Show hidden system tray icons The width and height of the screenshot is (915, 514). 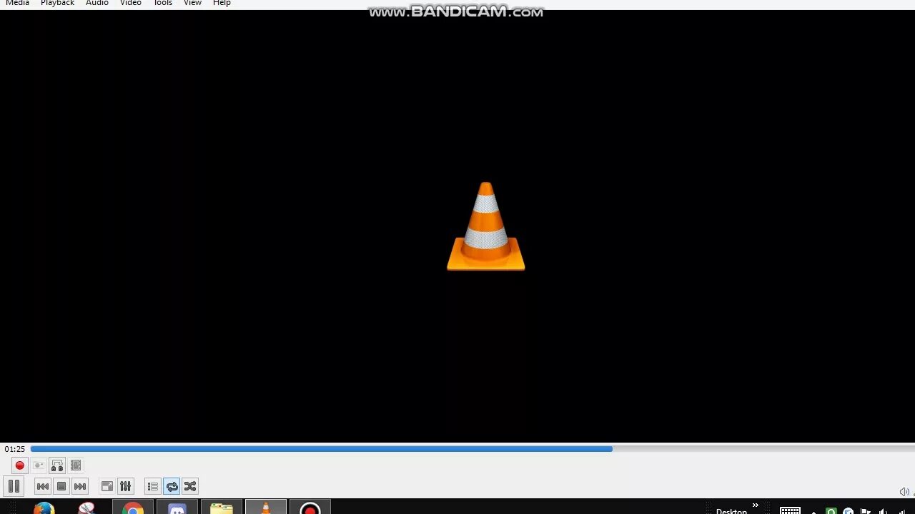(x=814, y=511)
